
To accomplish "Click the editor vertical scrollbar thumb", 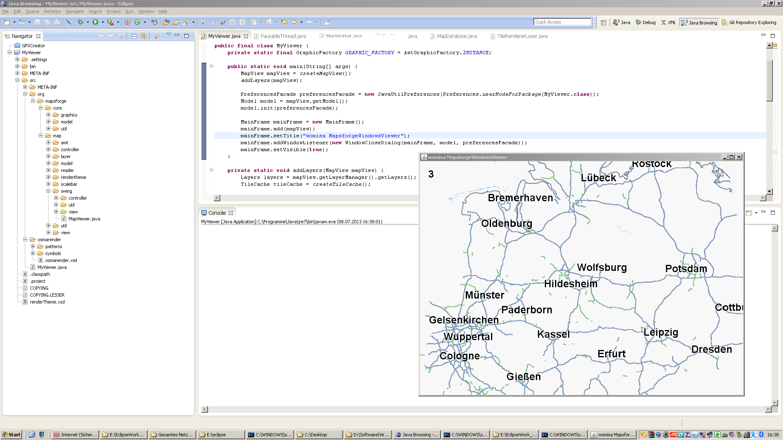I will tap(770, 81).
